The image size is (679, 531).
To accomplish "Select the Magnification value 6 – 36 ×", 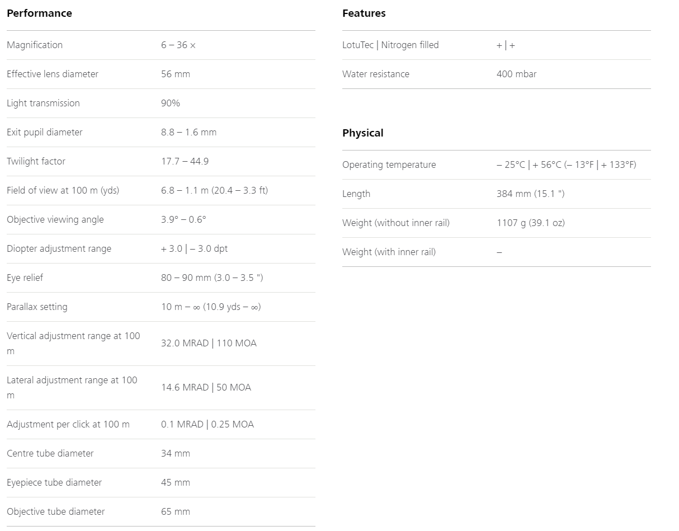I will point(178,45).
